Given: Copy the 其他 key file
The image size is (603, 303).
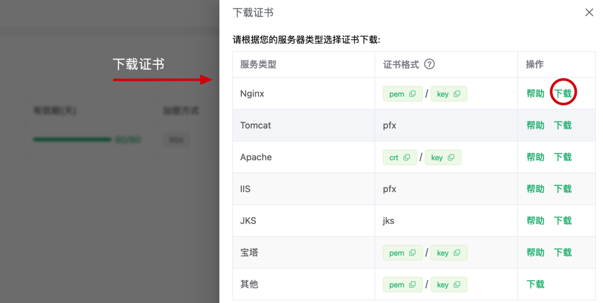Looking at the screenshot, I should pyautogui.click(x=449, y=285).
